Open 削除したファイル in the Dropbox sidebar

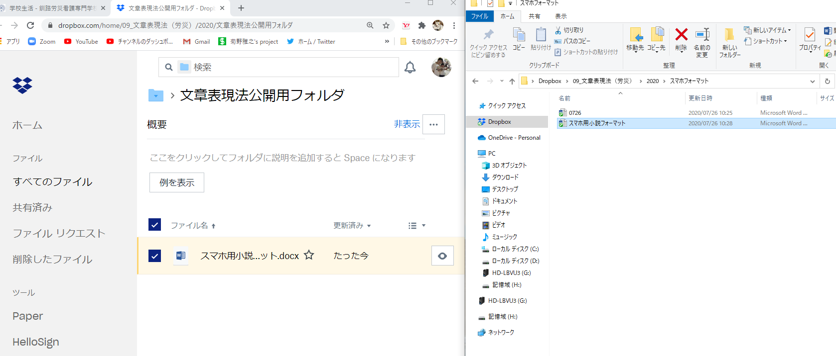tap(52, 260)
